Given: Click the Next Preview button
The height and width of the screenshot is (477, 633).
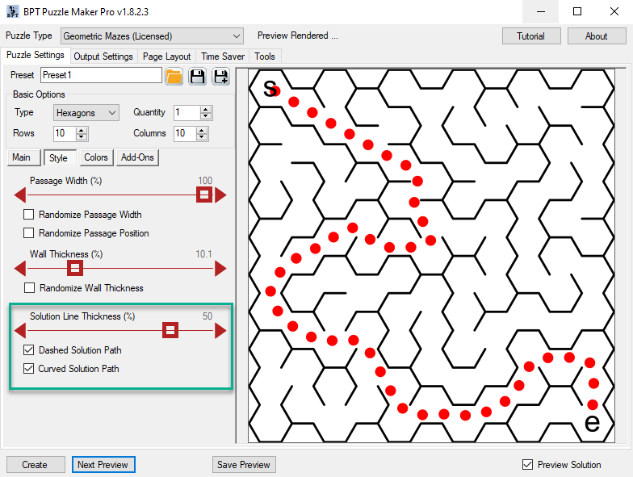Looking at the screenshot, I should click(103, 465).
